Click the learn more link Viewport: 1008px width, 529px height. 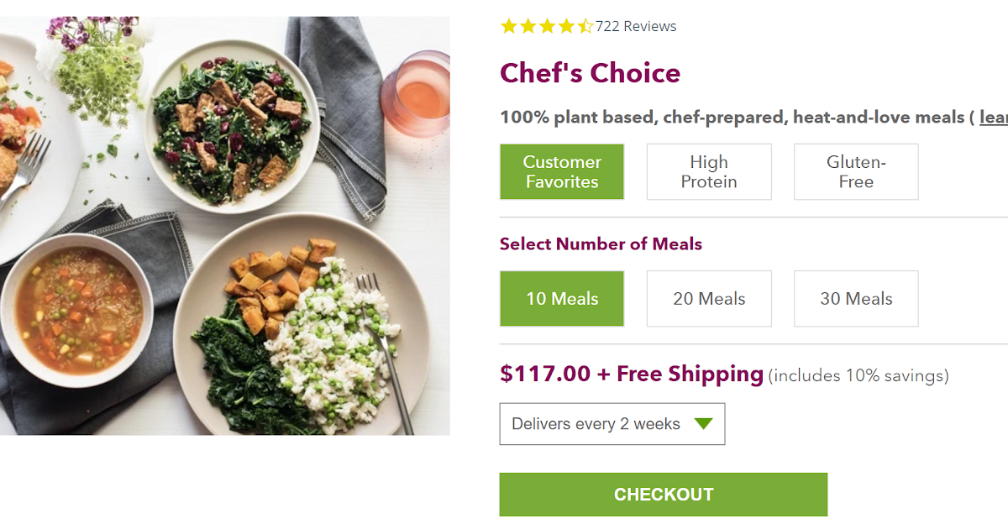pos(993,117)
